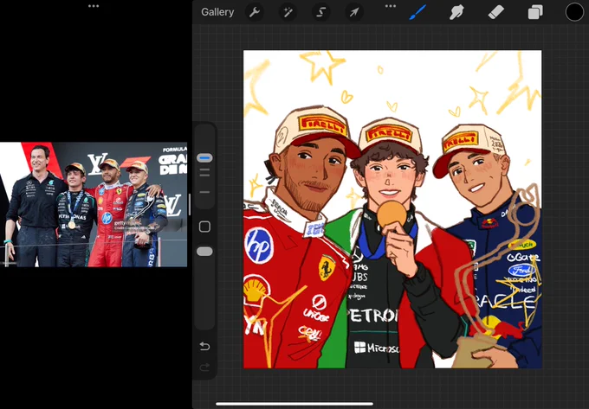This screenshot has width=589, height=409.
Task: Select the Smudge tool
Action: coord(456,12)
